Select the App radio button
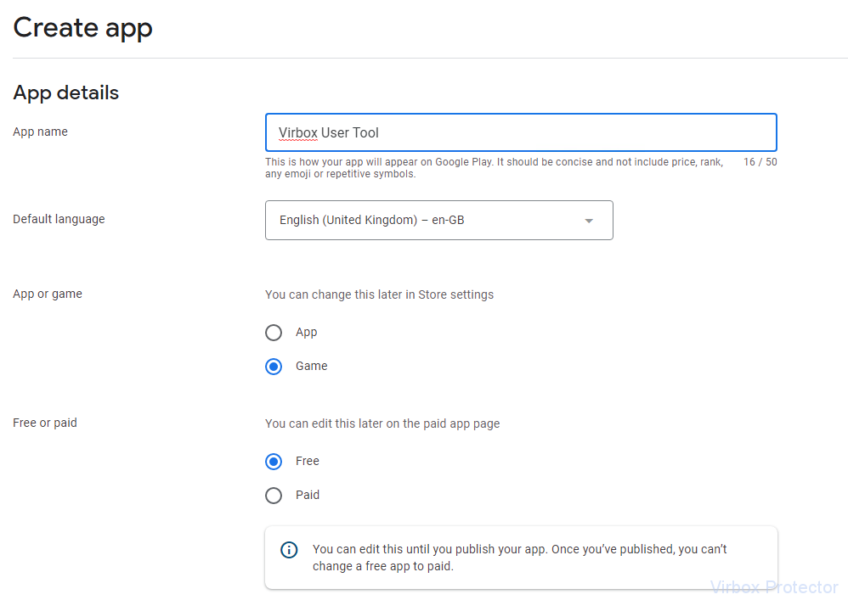The width and height of the screenshot is (848, 600). pos(274,333)
